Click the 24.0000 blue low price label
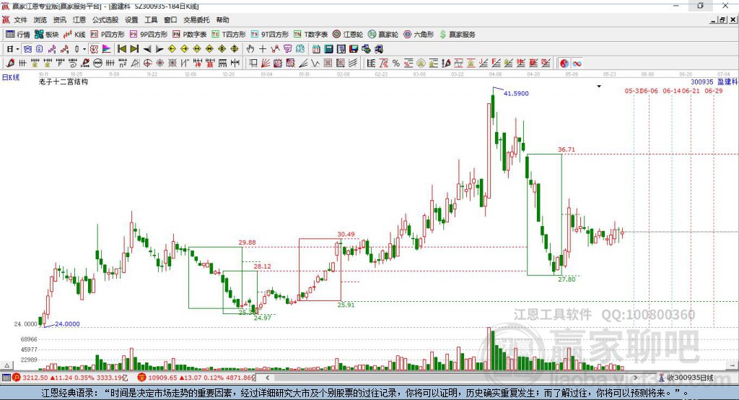This screenshot has height=400, width=739. (x=67, y=324)
